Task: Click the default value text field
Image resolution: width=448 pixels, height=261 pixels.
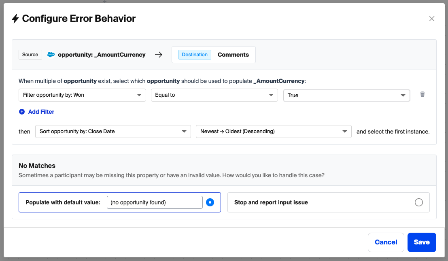Action: point(155,202)
